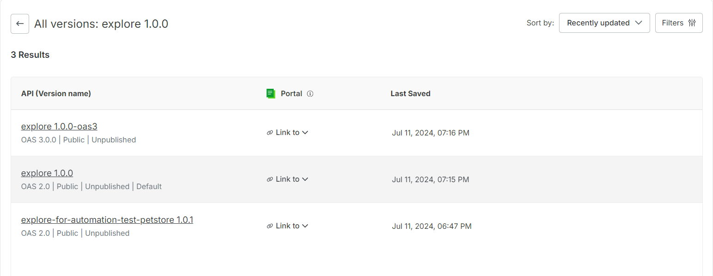Viewport: 713px width, 276px height.
Task: Click the Portal column header label
Action: pos(291,93)
